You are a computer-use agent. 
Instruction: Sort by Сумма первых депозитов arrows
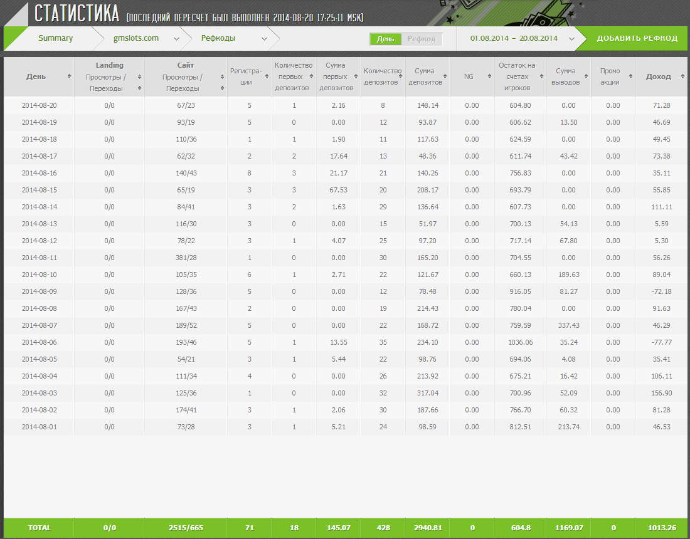coord(356,76)
